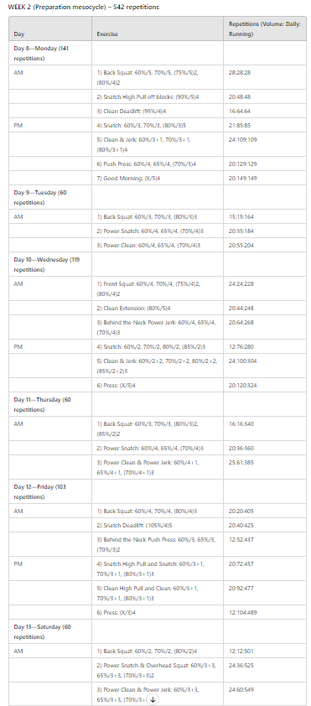Click the Exercise column header

pos(158,29)
